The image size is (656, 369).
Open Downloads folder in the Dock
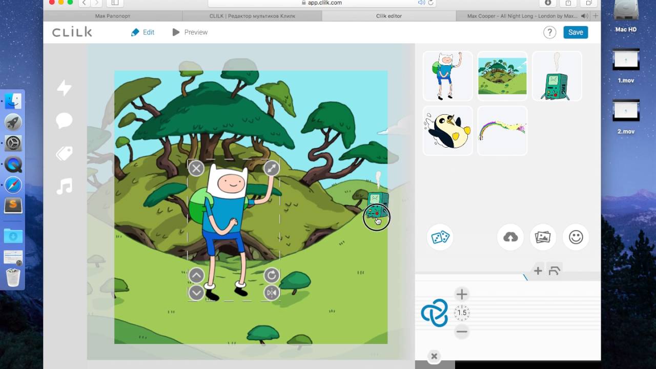pyautogui.click(x=13, y=236)
